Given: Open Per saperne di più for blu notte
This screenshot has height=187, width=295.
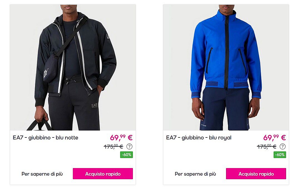Looking at the screenshot, I should click(42, 174).
